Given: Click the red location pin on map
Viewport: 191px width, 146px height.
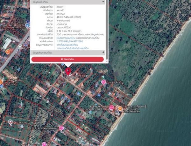Looking at the screenshot, I should pos(68,71).
